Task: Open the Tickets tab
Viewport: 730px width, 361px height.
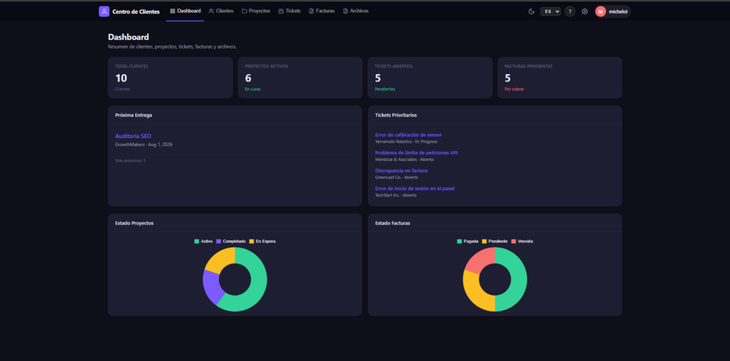Action: 290,11
